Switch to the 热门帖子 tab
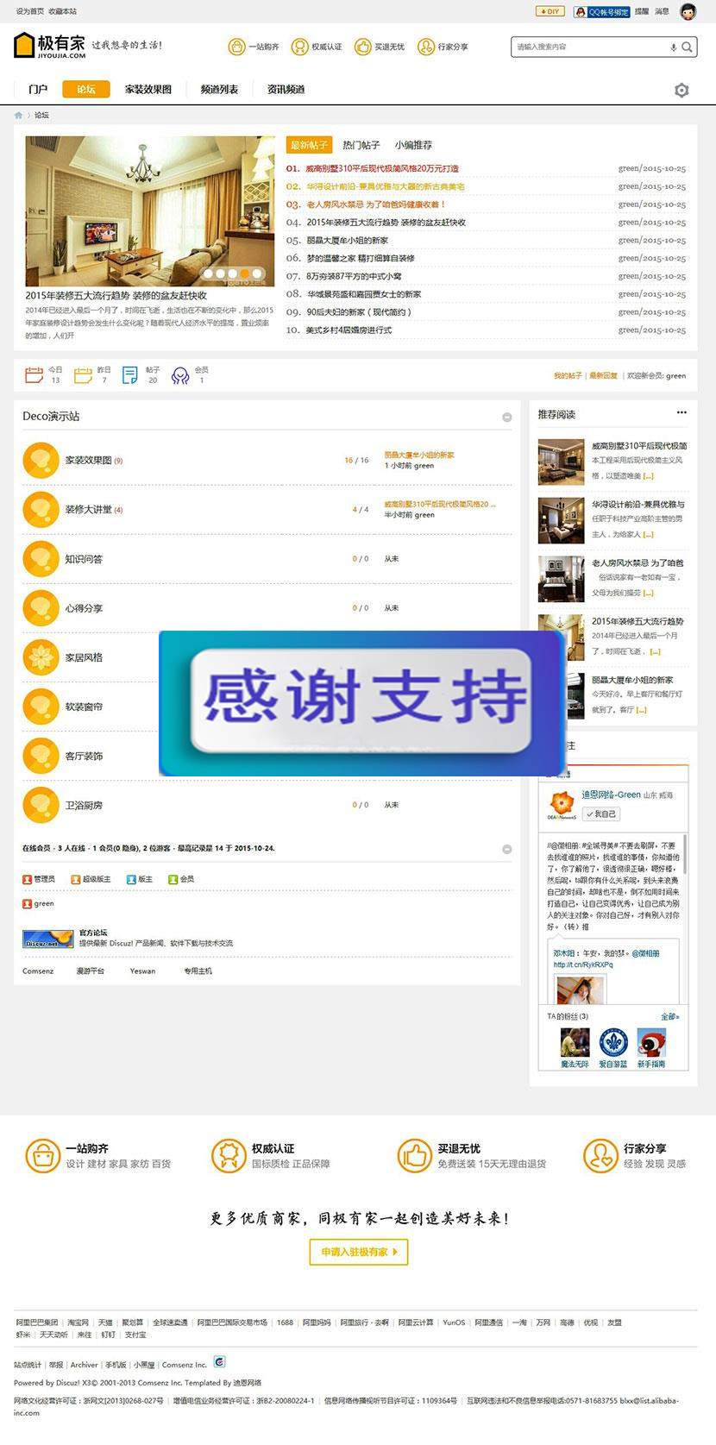716x1445 pixels. tap(361, 145)
